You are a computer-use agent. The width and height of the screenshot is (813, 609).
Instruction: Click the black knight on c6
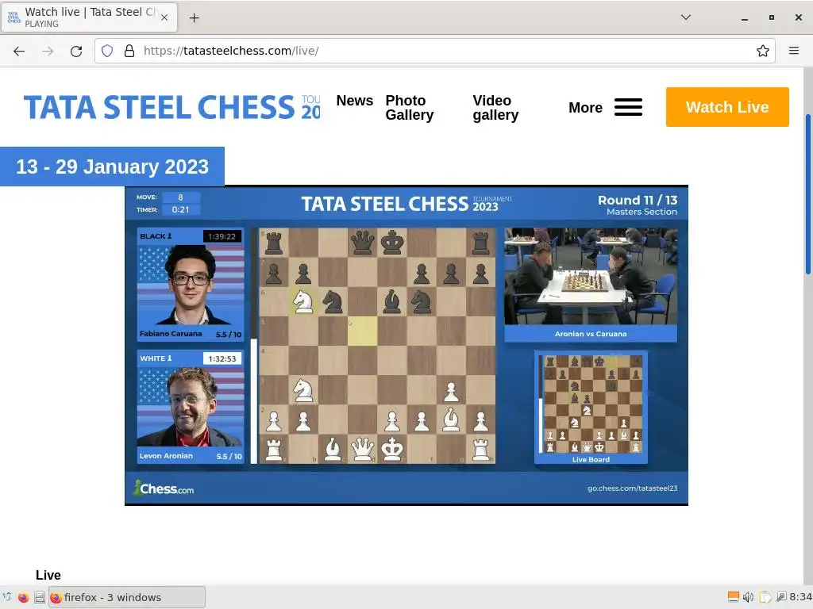coord(333,301)
